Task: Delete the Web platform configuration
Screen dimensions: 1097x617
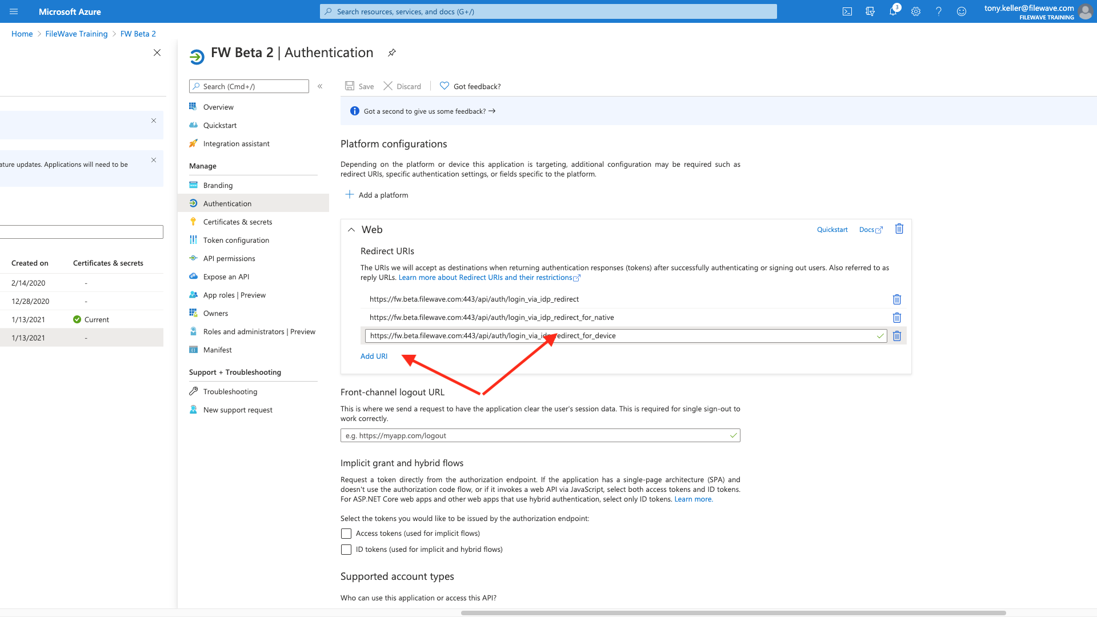Action: click(x=899, y=229)
